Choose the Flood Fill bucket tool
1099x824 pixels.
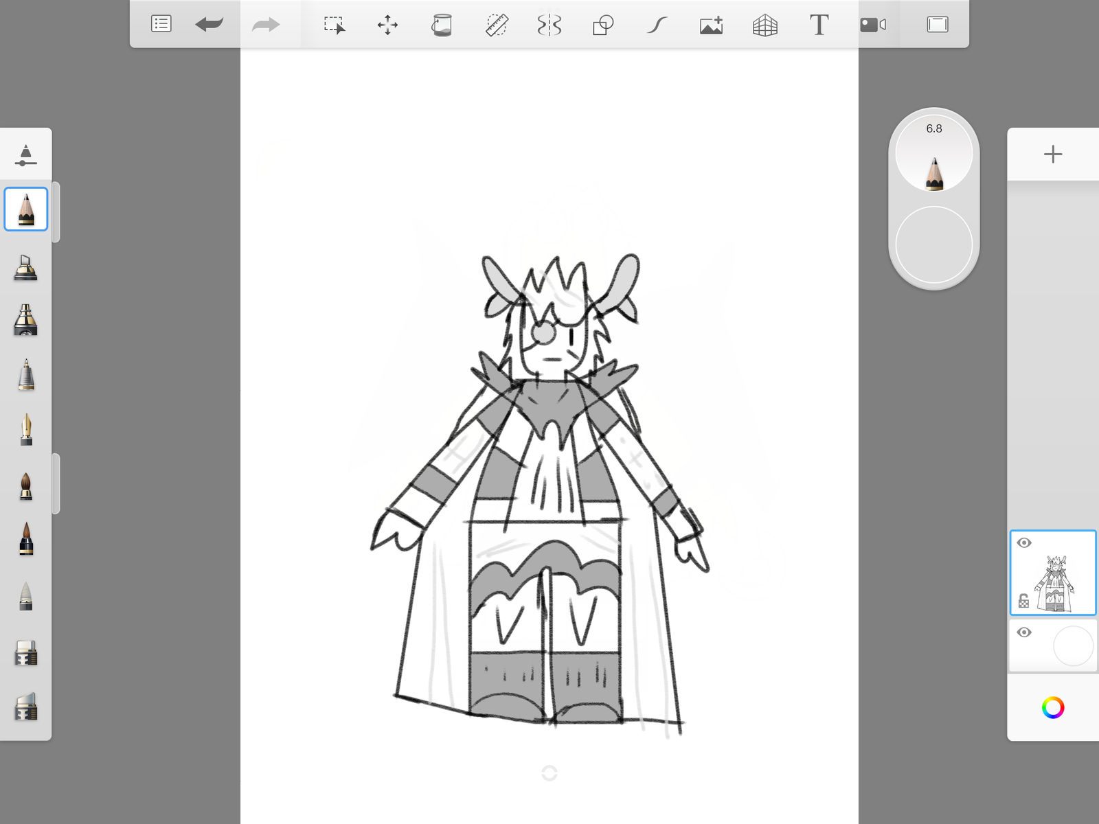(x=442, y=25)
